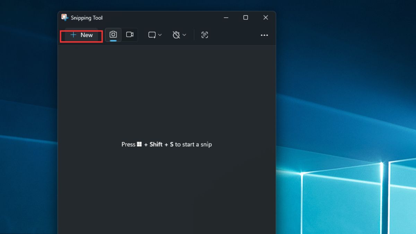This screenshot has width=416, height=234.
Task: Open the delay snip timer dropdown
Action: [179, 35]
